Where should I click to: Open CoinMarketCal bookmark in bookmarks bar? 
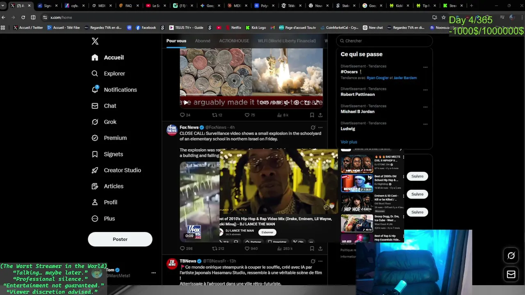(x=339, y=27)
